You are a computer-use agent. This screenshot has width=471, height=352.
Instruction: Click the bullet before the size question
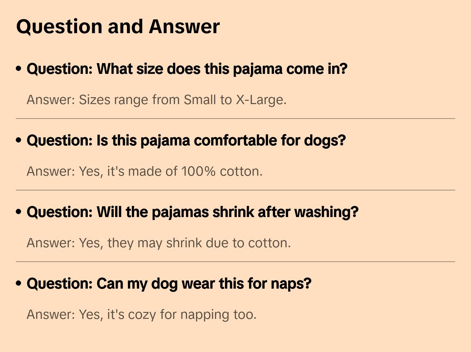click(19, 69)
